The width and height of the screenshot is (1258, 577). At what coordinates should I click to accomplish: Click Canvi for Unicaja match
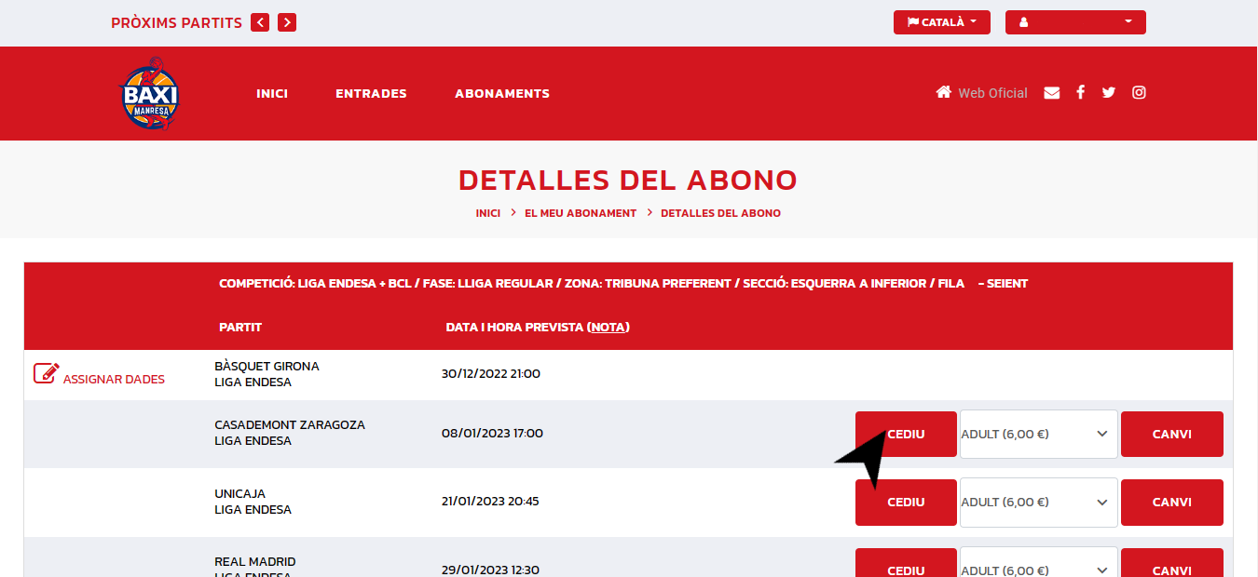(x=1172, y=503)
